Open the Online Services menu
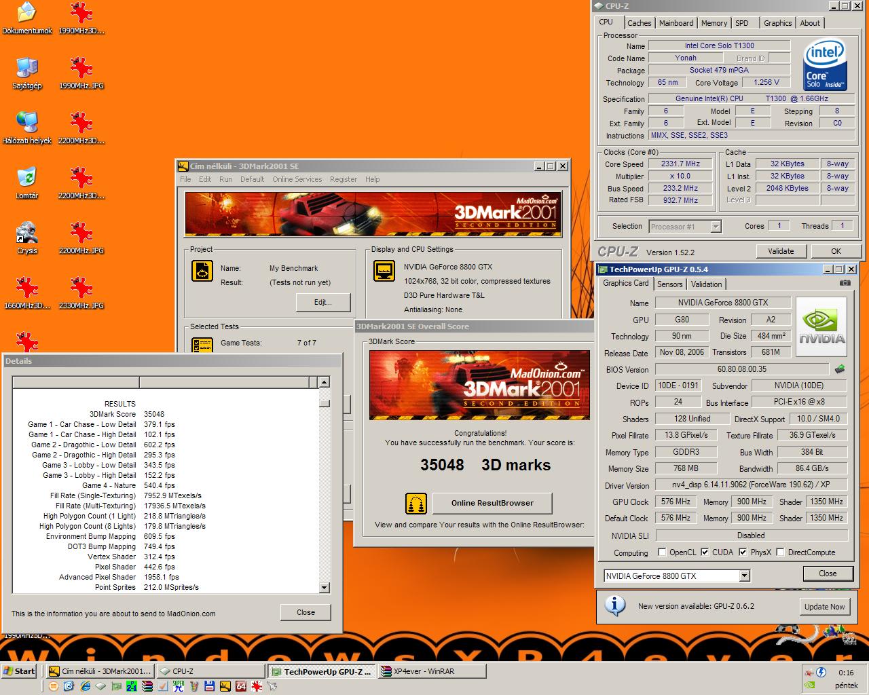This screenshot has height=695, width=869. tap(297, 179)
